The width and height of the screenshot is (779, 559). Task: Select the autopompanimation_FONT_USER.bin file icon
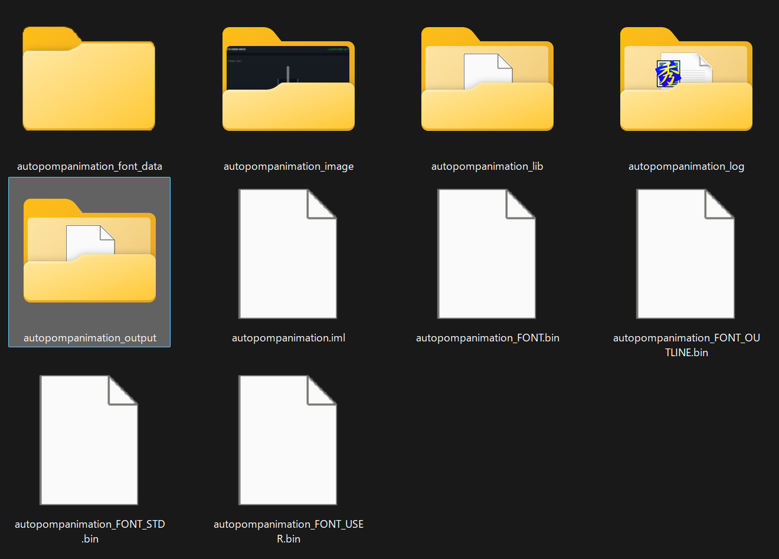(288, 440)
